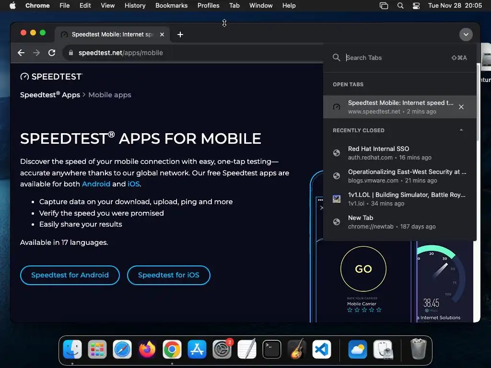This screenshot has width=491, height=368.
Task: Reopen recently closed New Tab entry
Action: tap(399, 222)
